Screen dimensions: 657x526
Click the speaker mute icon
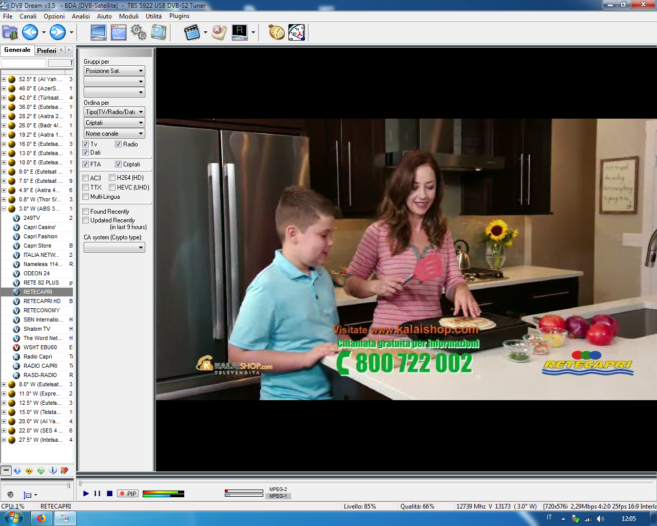(10, 495)
